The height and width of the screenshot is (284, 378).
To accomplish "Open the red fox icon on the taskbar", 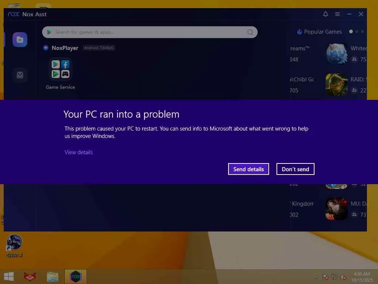I will (x=30, y=277).
